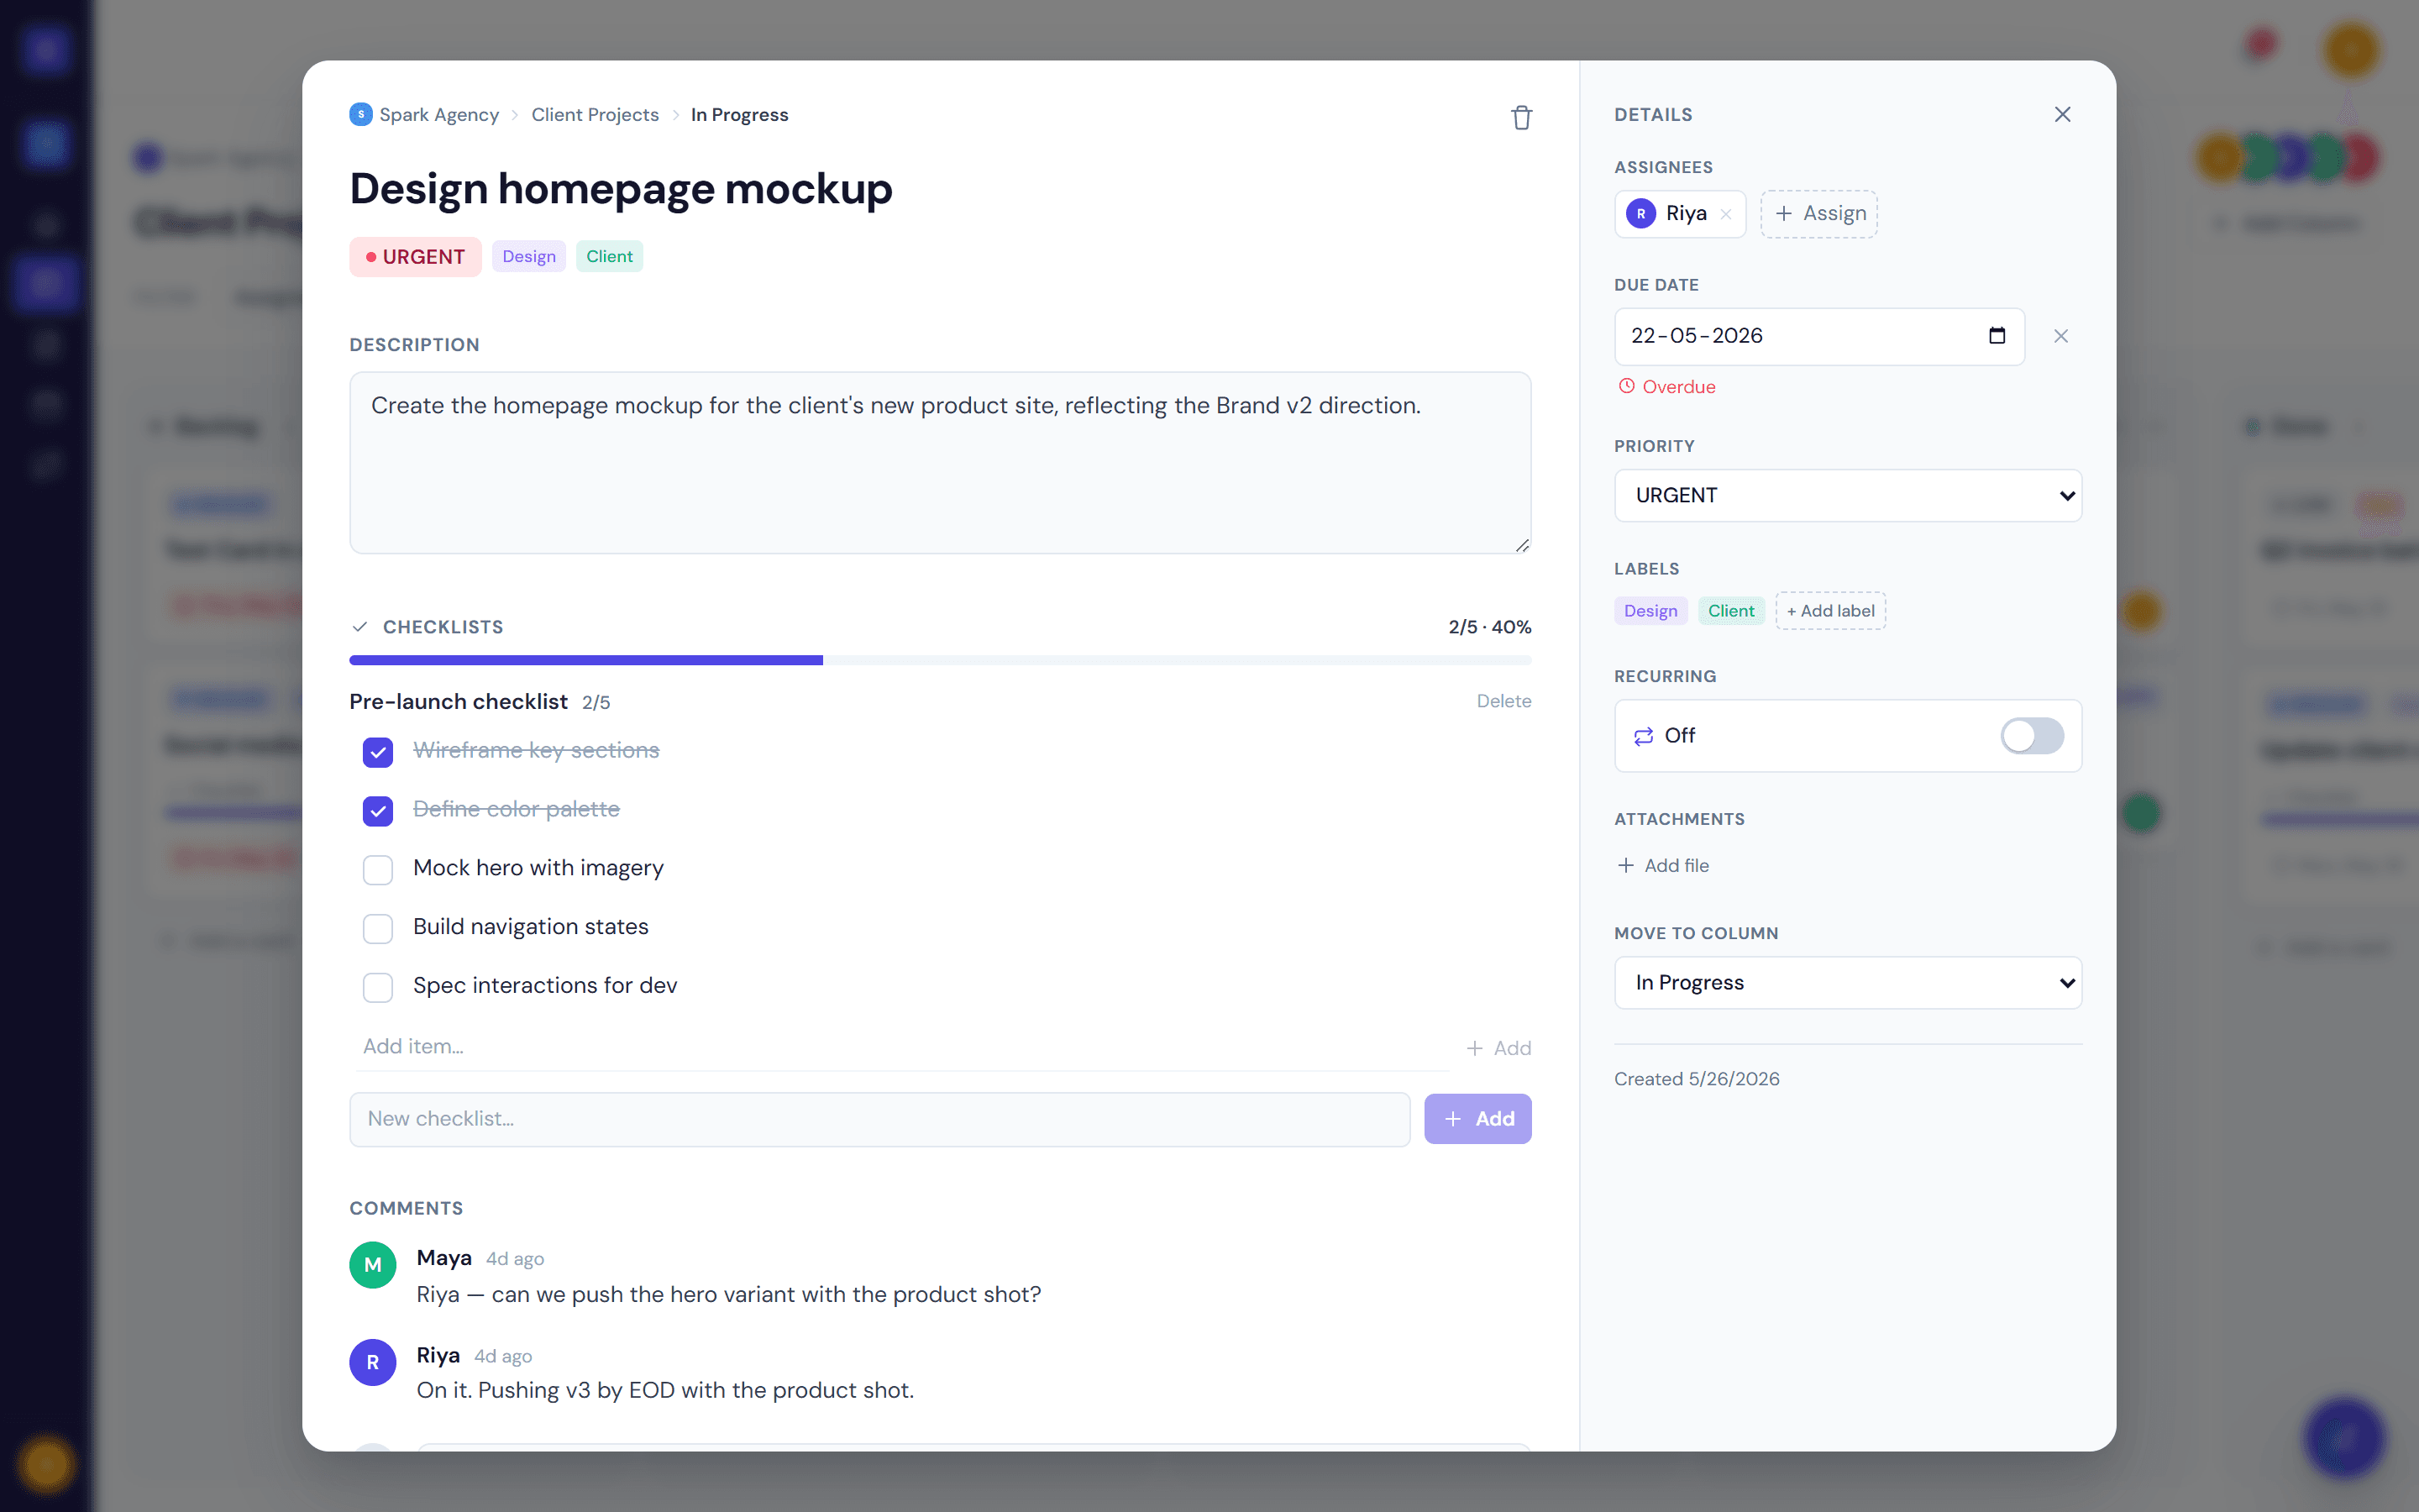The height and width of the screenshot is (1512, 2419).
Task: Click the Design homepage mockup title
Action: [621, 188]
